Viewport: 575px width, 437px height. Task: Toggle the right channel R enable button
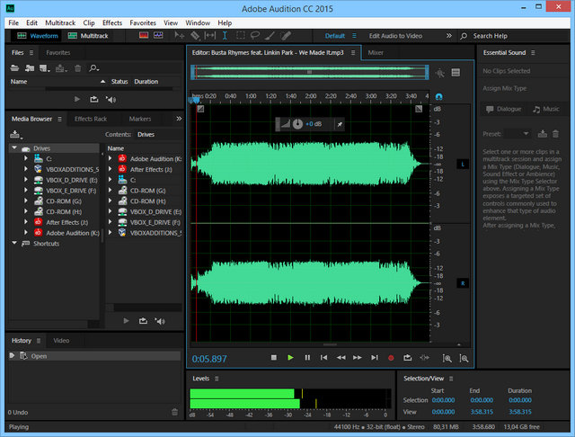(x=463, y=283)
